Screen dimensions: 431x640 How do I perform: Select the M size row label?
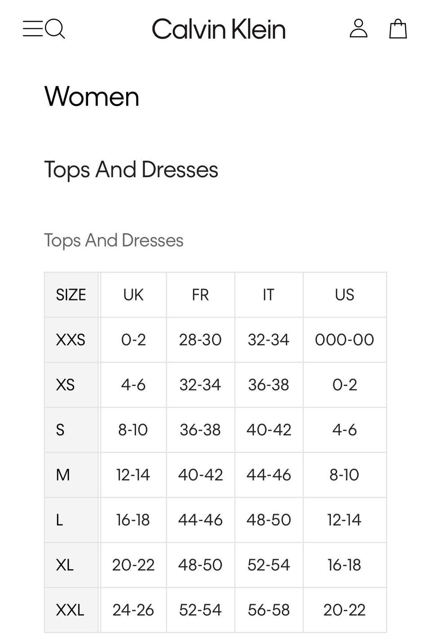pos(71,474)
